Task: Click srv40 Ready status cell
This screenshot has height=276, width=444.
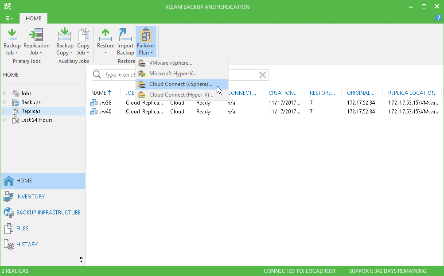Action: 203,112
